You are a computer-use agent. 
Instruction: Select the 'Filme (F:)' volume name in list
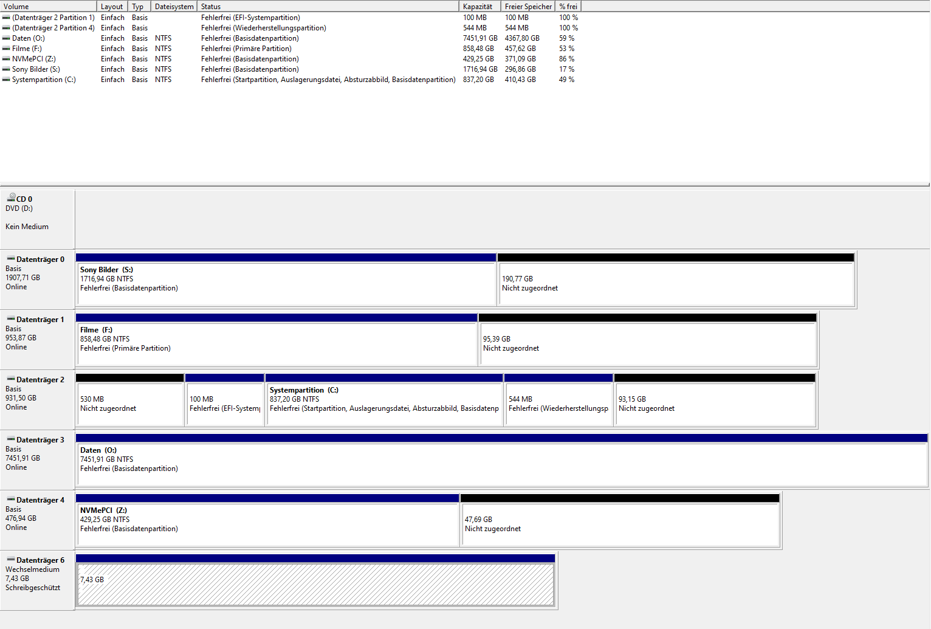(x=27, y=49)
